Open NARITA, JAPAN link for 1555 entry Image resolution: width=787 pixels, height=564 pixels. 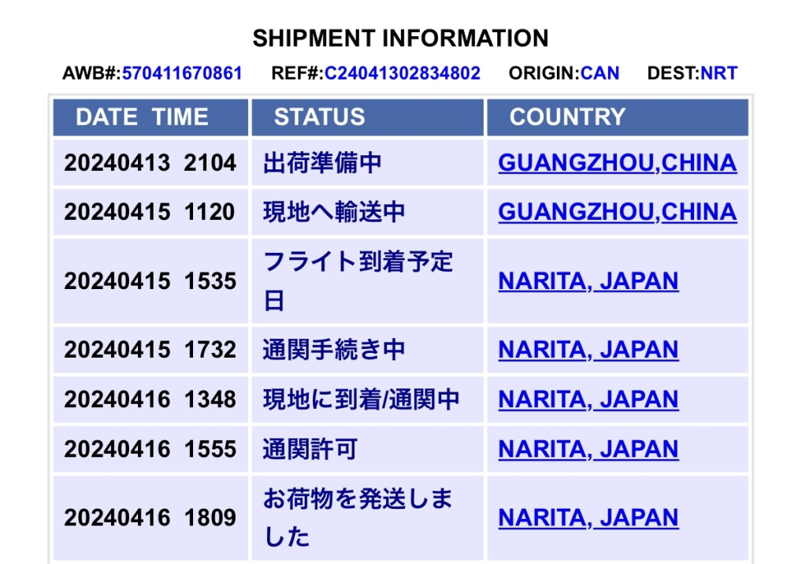[x=588, y=449]
